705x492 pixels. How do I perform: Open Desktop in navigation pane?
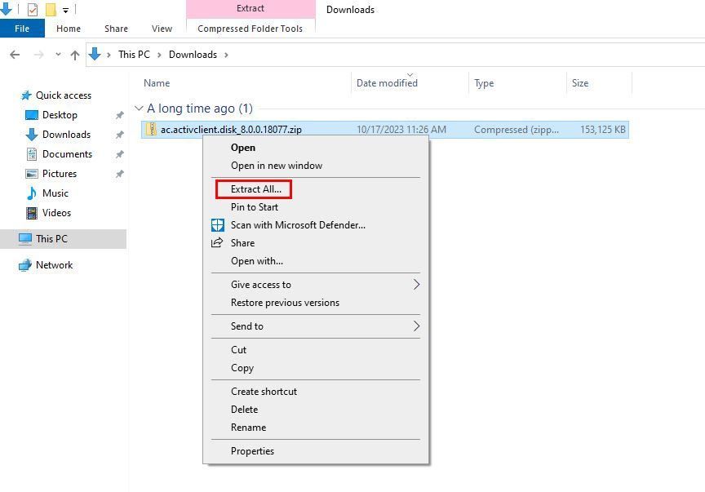(60, 115)
